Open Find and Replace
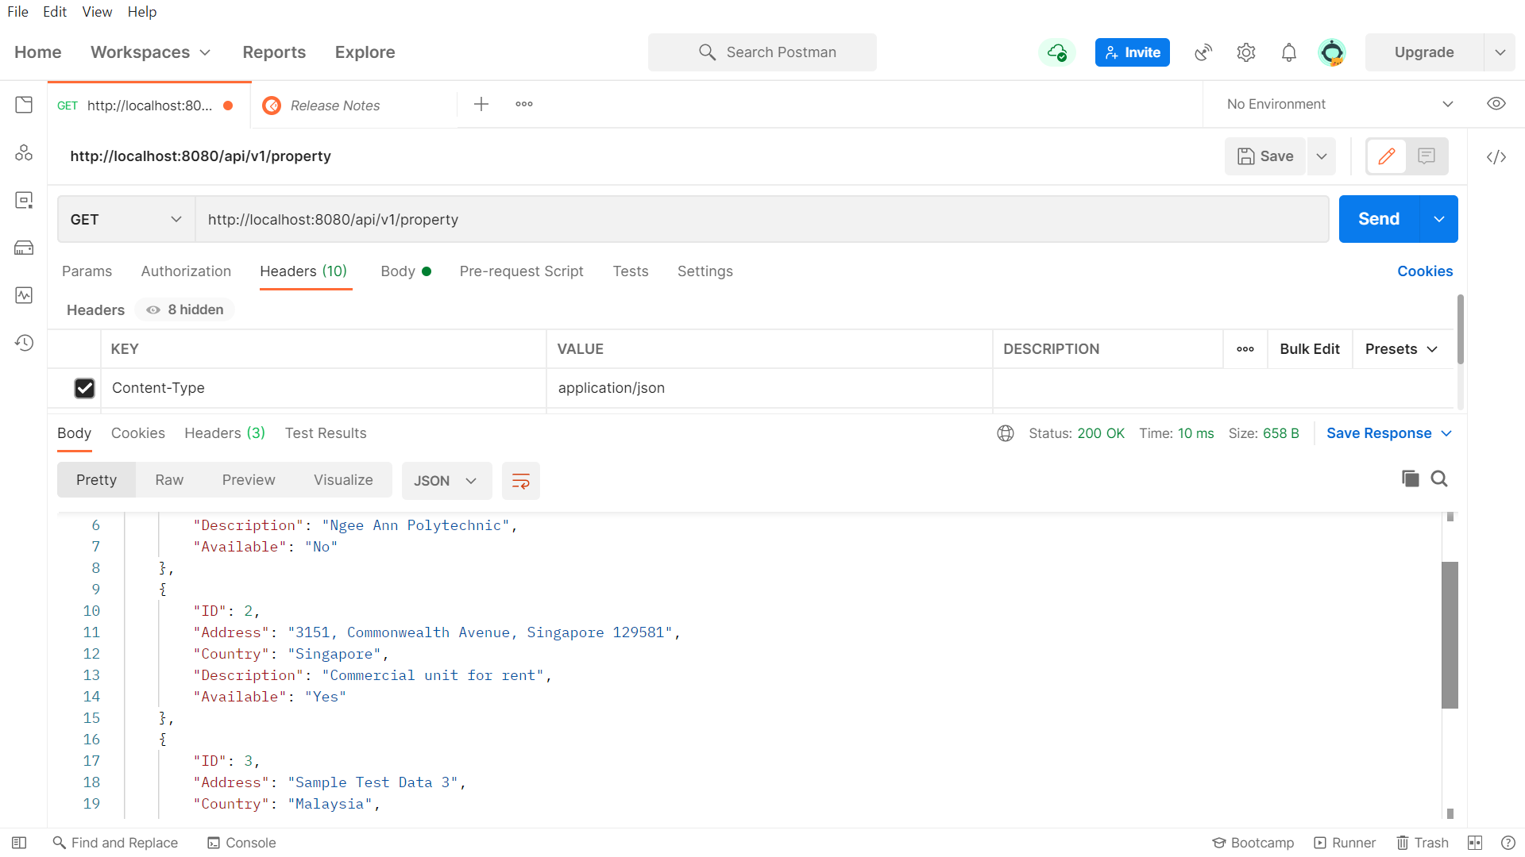This screenshot has height=857, width=1525. coord(115,843)
